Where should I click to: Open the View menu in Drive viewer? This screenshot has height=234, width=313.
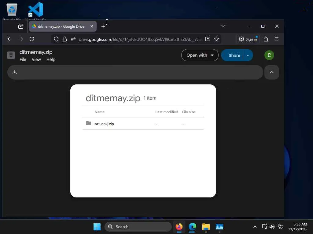click(x=36, y=59)
